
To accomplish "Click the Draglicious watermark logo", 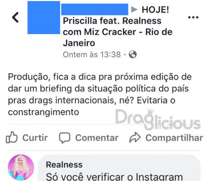I will (158, 119).
